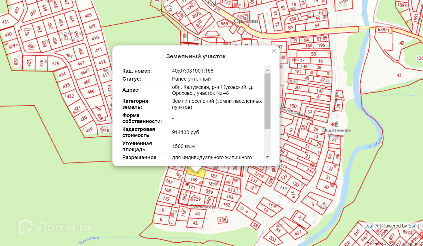The image size is (423, 246).
Task: Select parcel 234 on the map
Action: tap(310, 170)
